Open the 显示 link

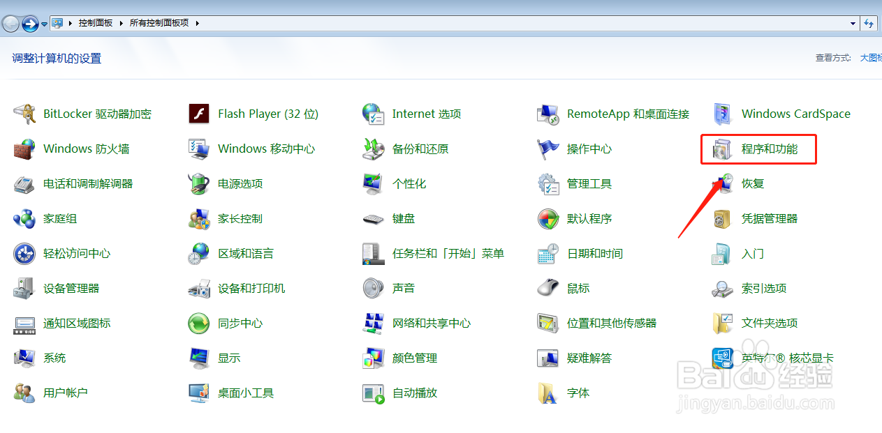[x=229, y=358]
